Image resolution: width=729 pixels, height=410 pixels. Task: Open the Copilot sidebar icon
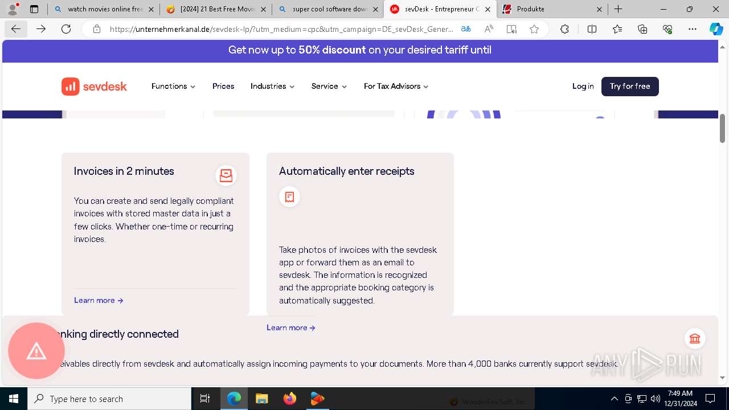(x=716, y=29)
